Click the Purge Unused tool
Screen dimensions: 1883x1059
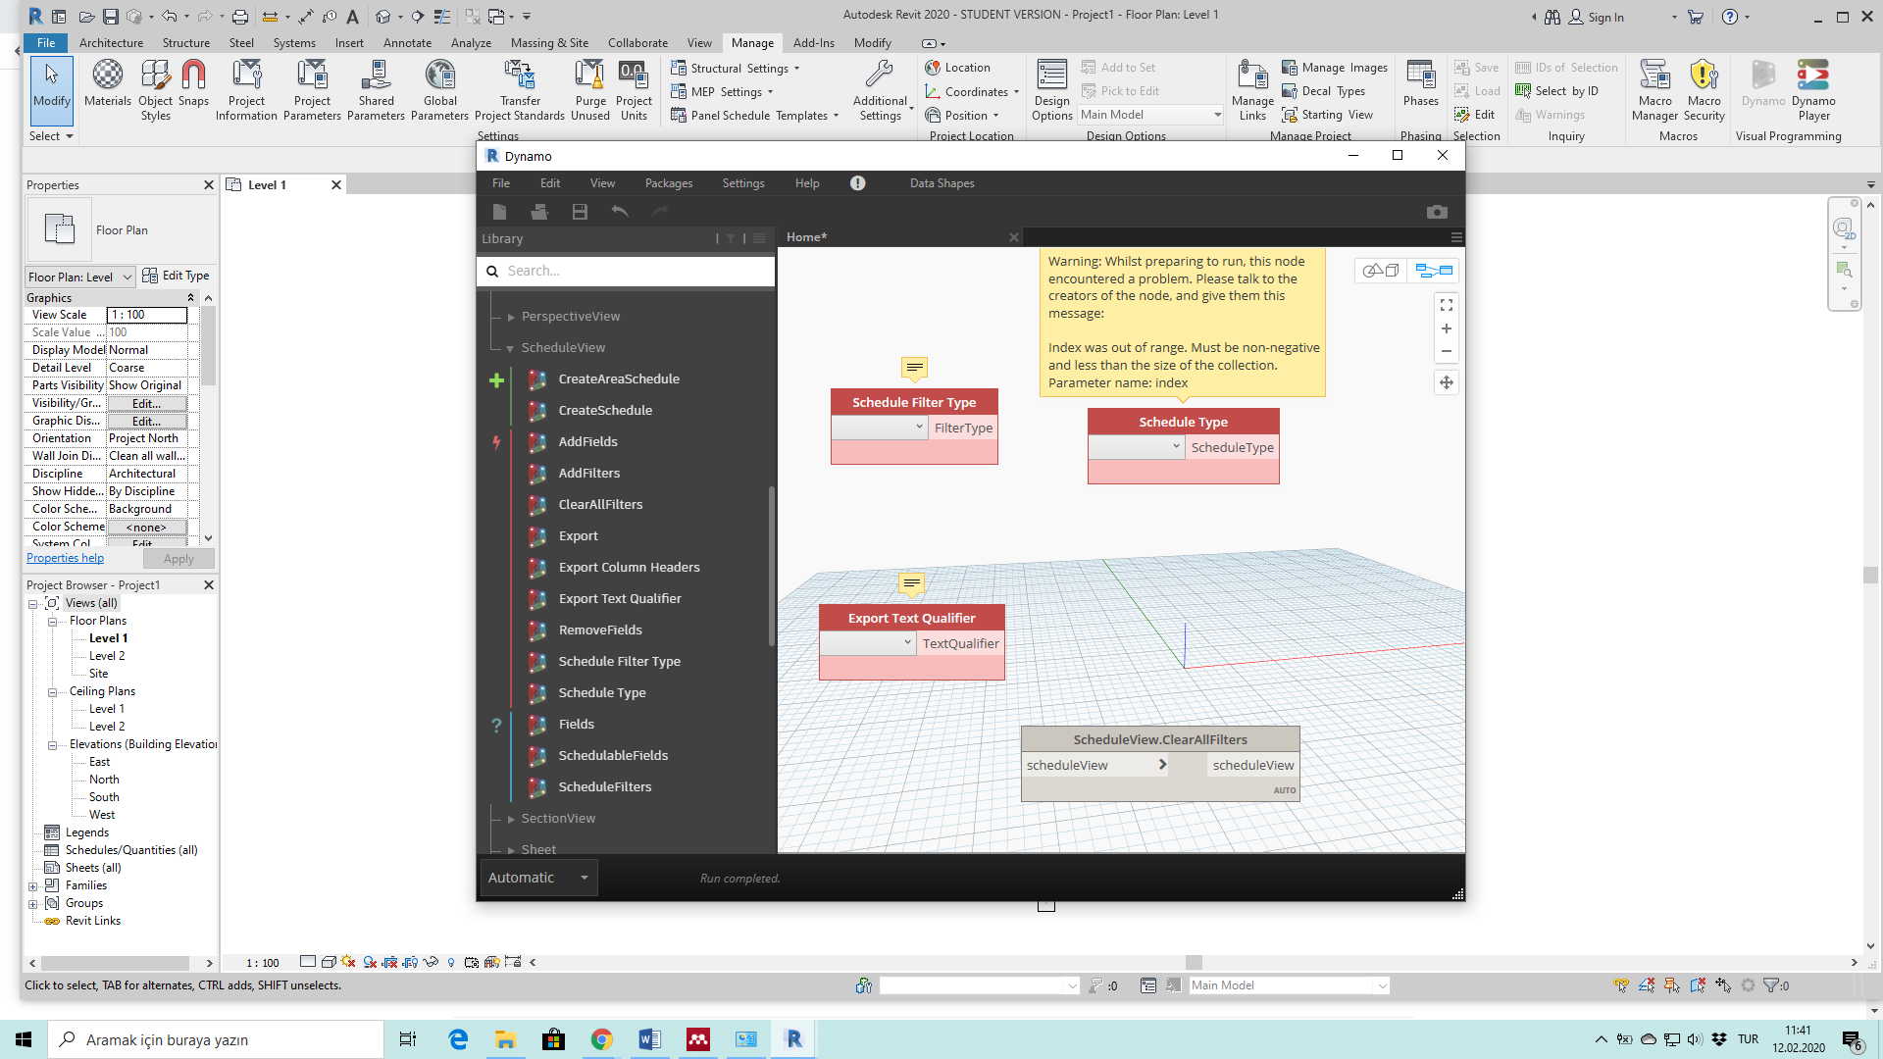[x=590, y=90]
